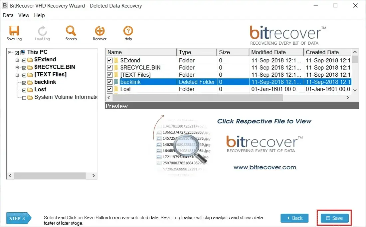Uncheck the [TEXT Files] row checkbox in file list
The image size is (366, 227).
(x=109, y=75)
